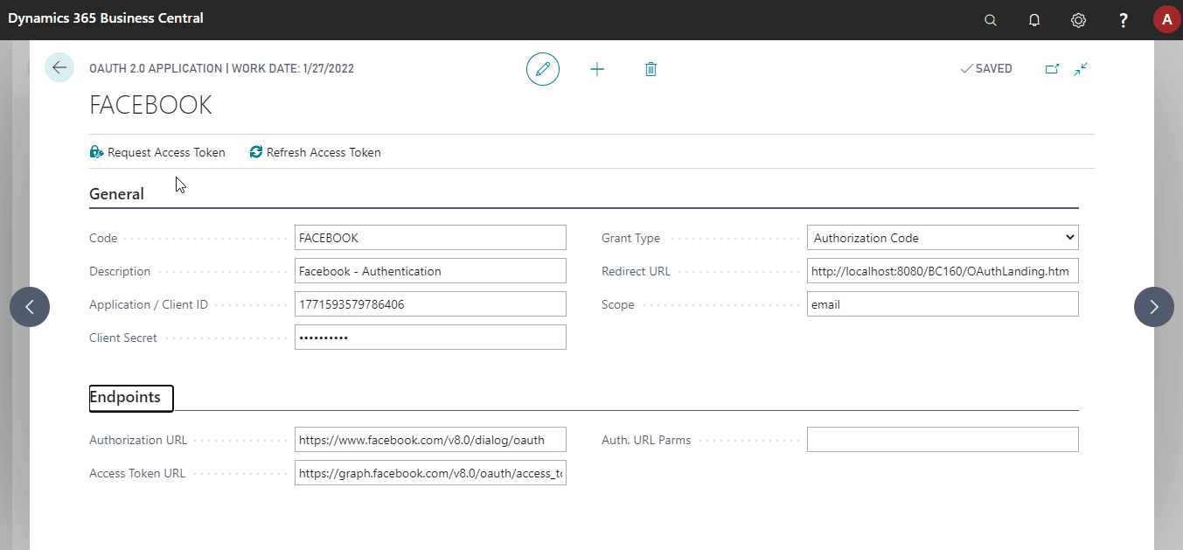Click the empty Auth. URL Parms field
This screenshot has width=1183, height=550.
coord(943,440)
